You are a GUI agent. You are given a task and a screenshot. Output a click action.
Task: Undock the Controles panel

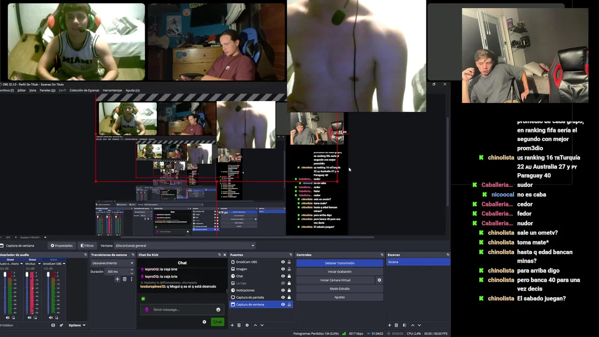click(382, 255)
